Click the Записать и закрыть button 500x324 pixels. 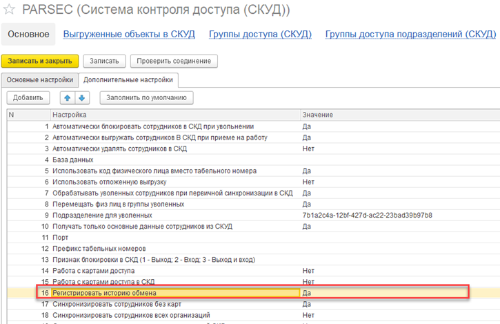40,61
